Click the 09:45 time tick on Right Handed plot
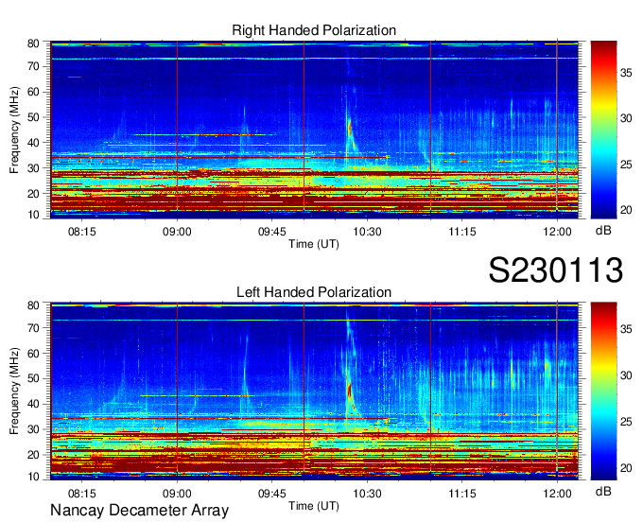 pos(272,232)
